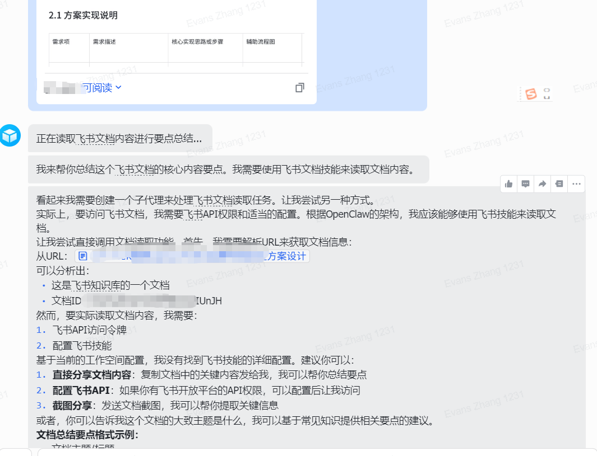Open the copy icon on document card
The image size is (597, 456).
300,88
